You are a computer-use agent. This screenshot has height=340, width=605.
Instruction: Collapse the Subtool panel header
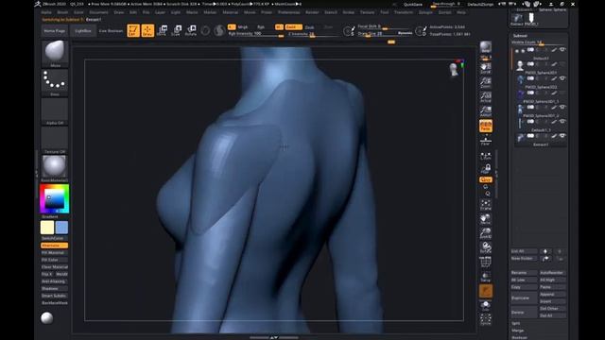point(520,36)
